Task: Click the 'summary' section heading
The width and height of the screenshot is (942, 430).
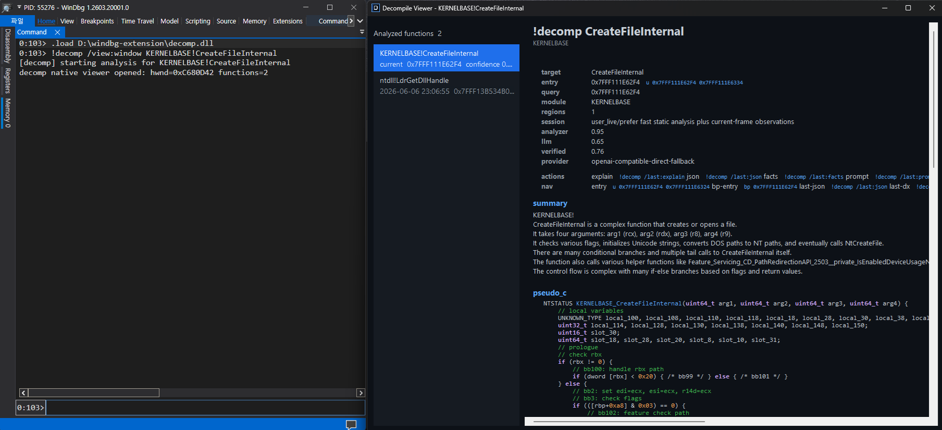Action: [550, 203]
